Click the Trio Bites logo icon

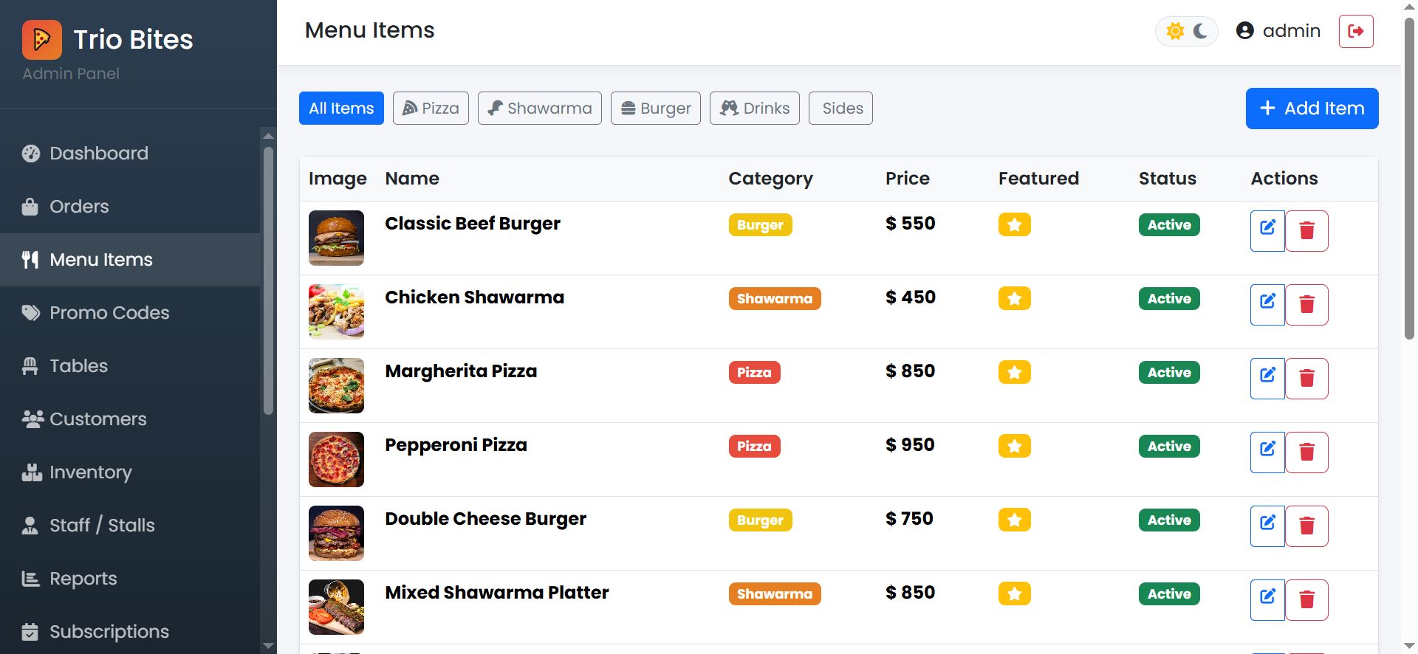[42, 40]
